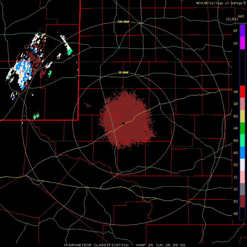The width and height of the screenshot is (247, 247).
Task: Click the Hydrometeor Classification KMAF caption
Action: [x=125, y=245]
